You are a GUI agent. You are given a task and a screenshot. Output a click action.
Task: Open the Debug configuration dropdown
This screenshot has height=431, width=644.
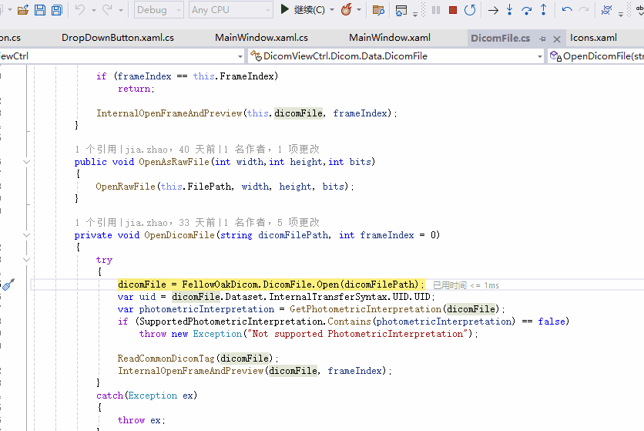pos(159,10)
